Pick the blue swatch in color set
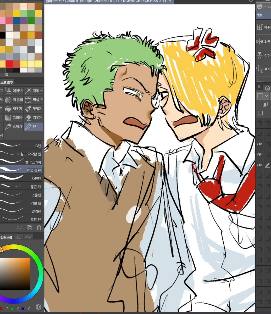Screen dimensions: 271x314 (x=16, y=21)
